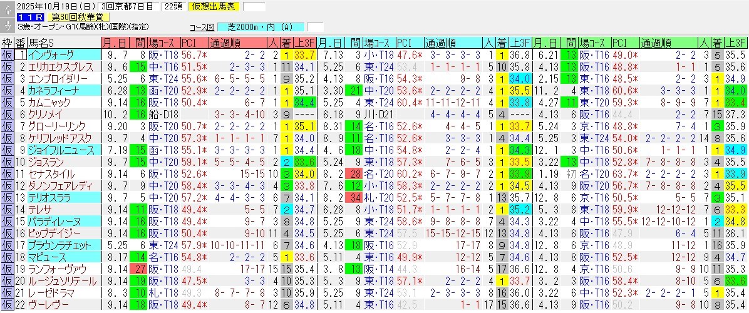This screenshot has width=749, height=313.
Task: Click the 仮 frame cell for クリノメイ
Action: 7,115
